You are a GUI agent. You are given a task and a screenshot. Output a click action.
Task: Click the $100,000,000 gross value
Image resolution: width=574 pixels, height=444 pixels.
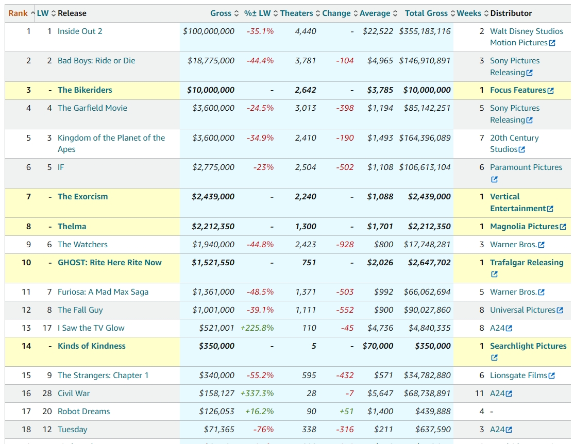coord(209,31)
